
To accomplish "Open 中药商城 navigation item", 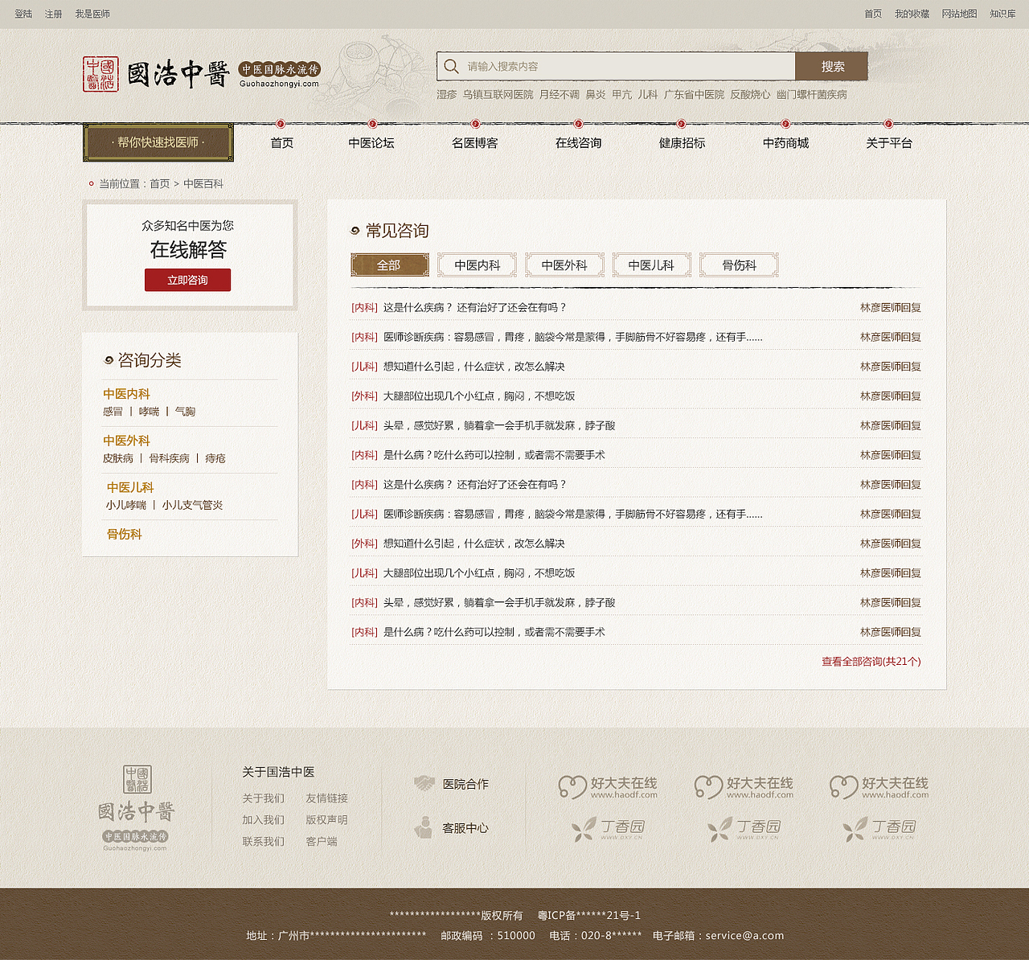I will click(x=785, y=142).
